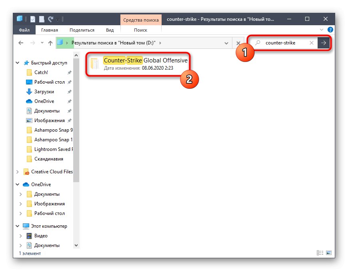Switch to details view layout icon
The image size is (348, 271).
[320, 253]
